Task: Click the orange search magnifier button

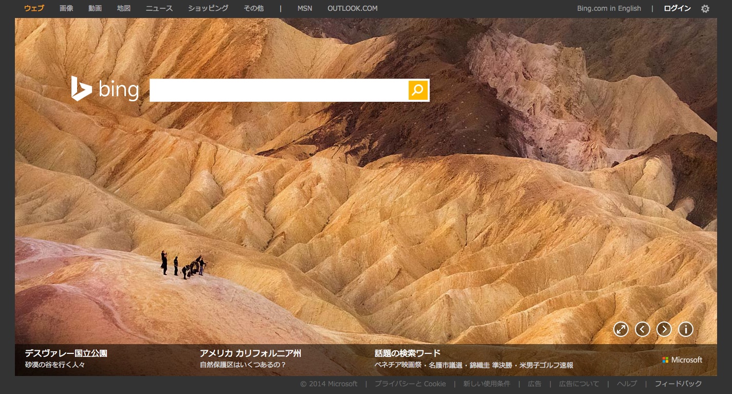Action: (x=418, y=90)
